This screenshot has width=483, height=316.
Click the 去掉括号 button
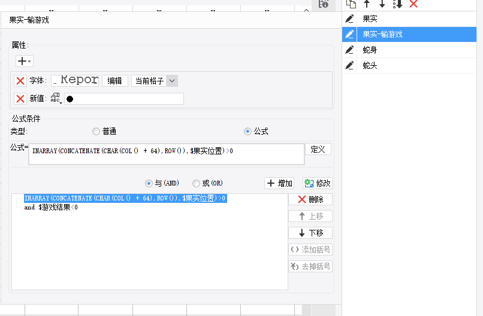pyautogui.click(x=310, y=266)
